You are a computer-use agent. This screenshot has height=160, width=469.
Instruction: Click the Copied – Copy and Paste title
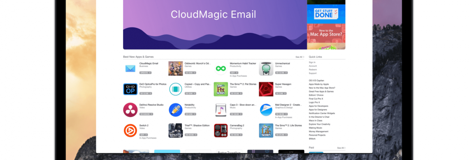pos(198,84)
